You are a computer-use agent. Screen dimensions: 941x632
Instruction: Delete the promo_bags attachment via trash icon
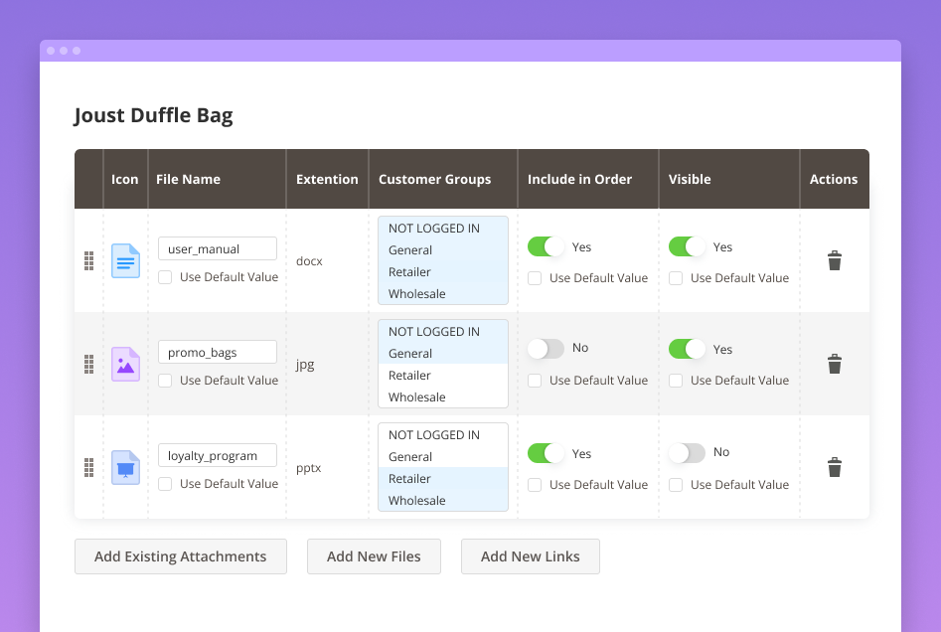(834, 364)
